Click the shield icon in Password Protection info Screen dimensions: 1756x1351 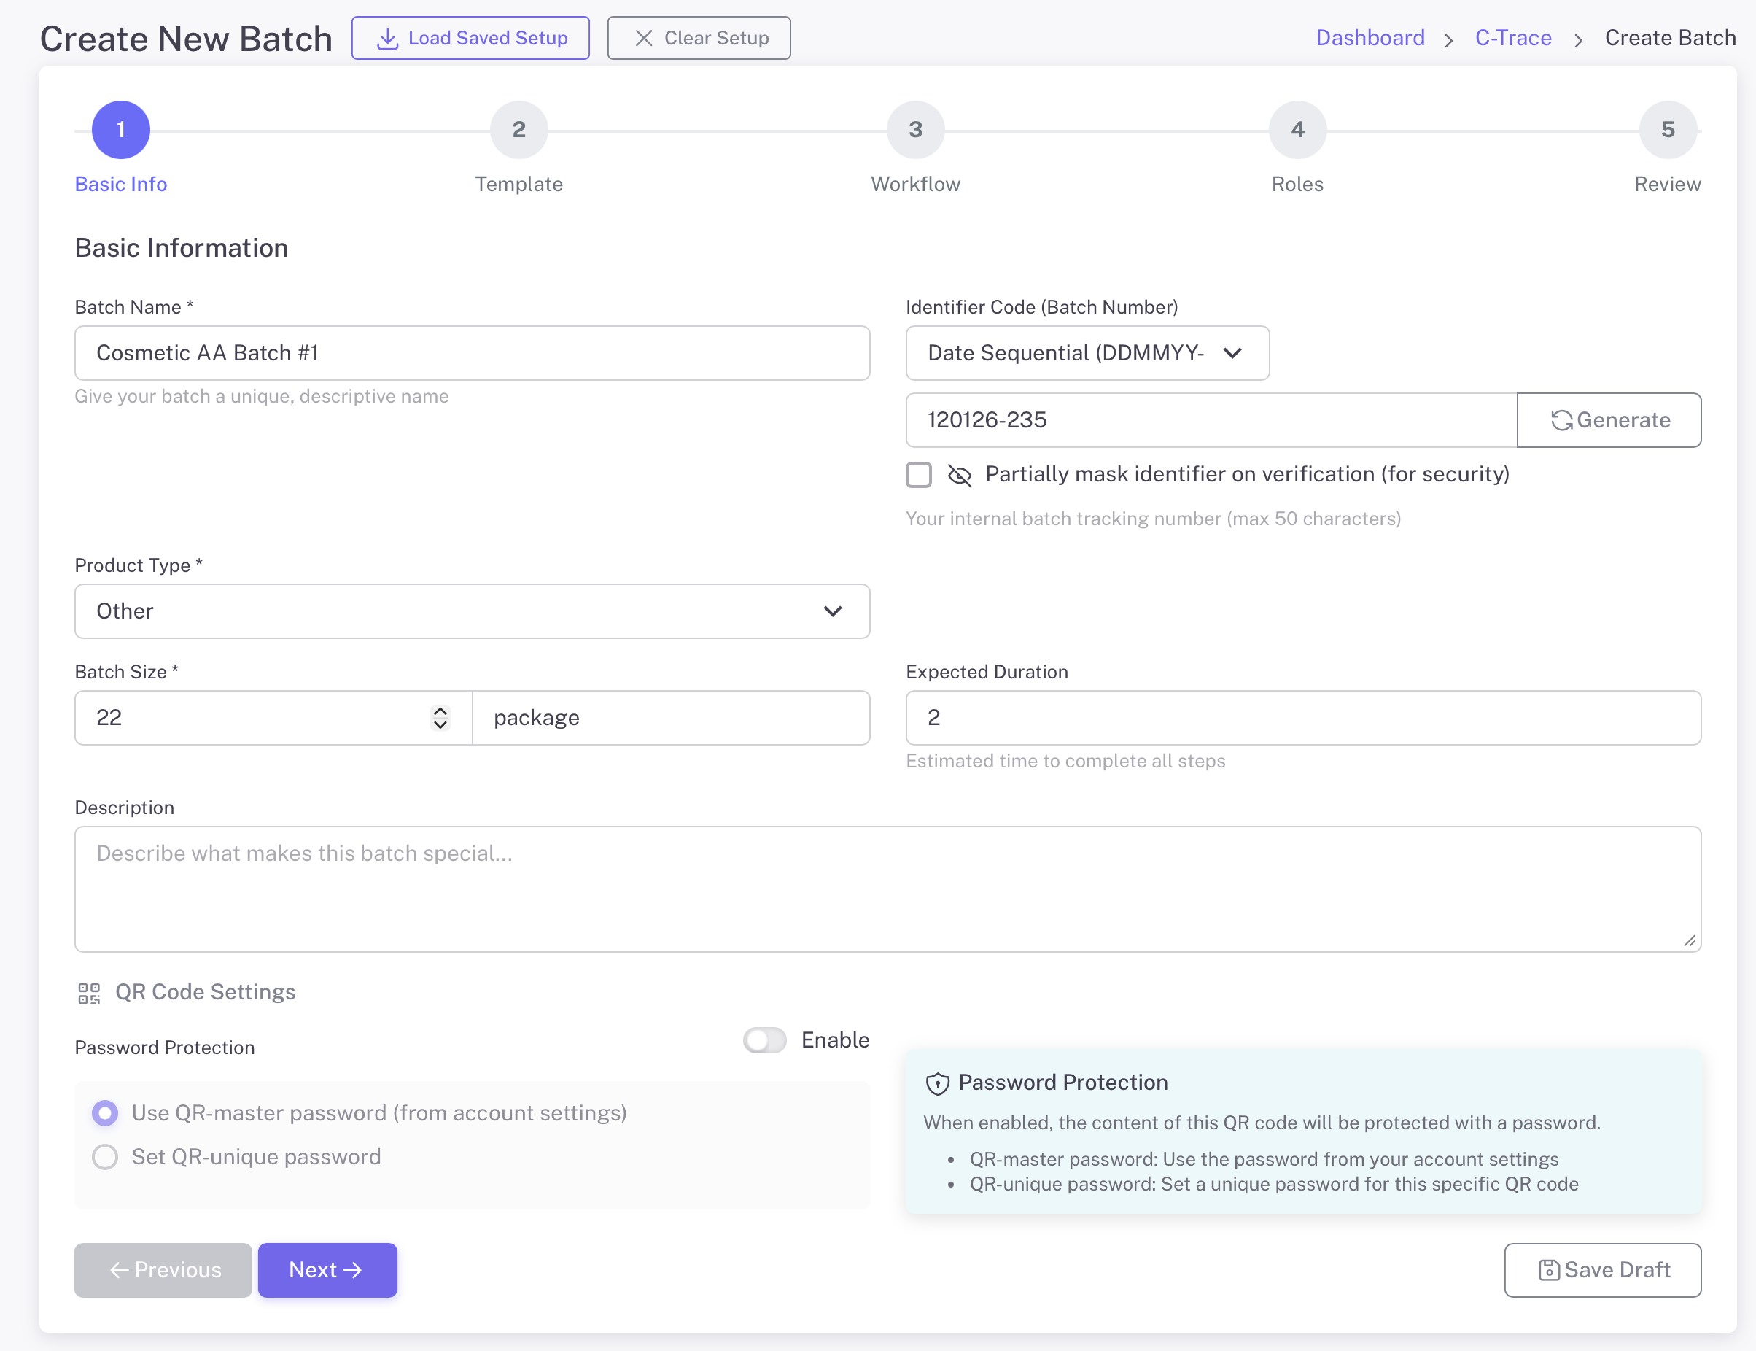pyautogui.click(x=937, y=1083)
